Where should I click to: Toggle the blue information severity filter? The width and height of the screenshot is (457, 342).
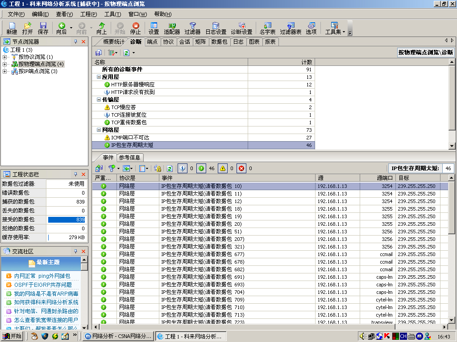click(x=183, y=168)
